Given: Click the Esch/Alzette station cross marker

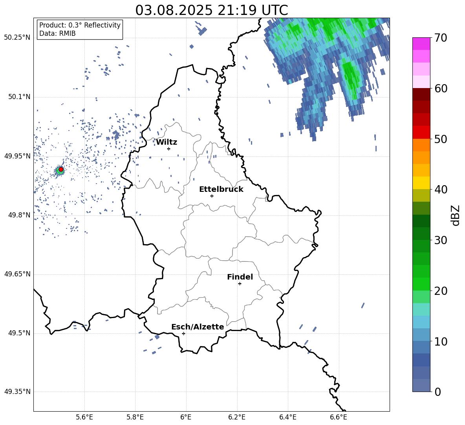Looking at the screenshot, I should pyautogui.click(x=183, y=333).
